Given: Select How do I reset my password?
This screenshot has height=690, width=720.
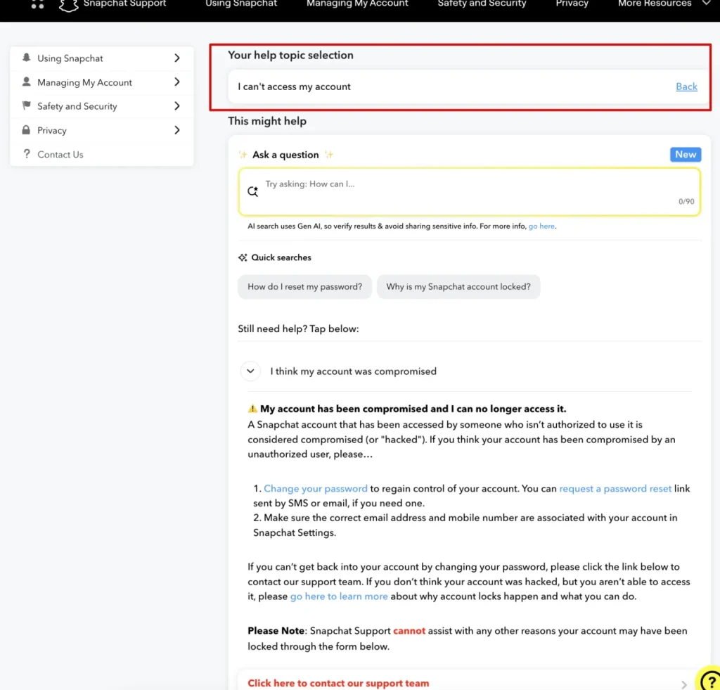Looking at the screenshot, I should coord(305,287).
